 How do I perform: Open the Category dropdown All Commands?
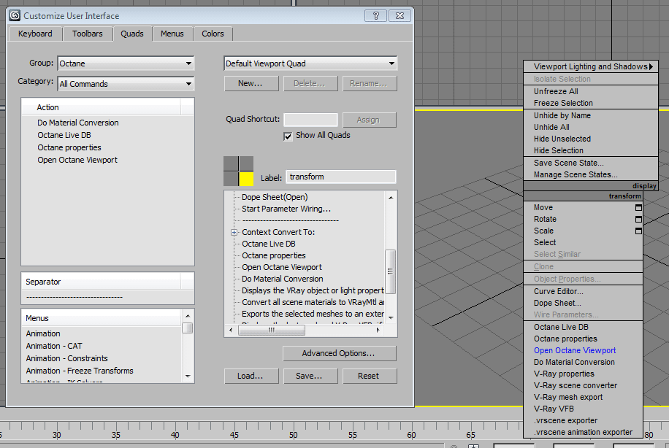pos(126,84)
